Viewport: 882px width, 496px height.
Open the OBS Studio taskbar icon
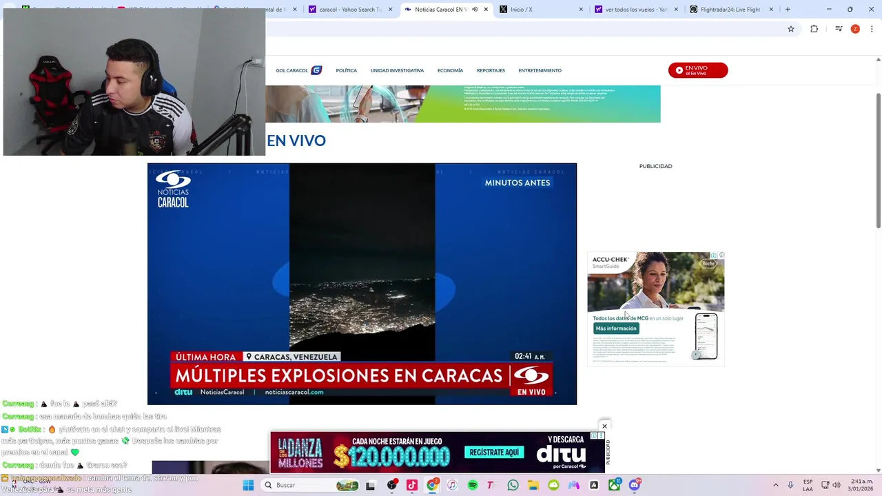(x=392, y=485)
